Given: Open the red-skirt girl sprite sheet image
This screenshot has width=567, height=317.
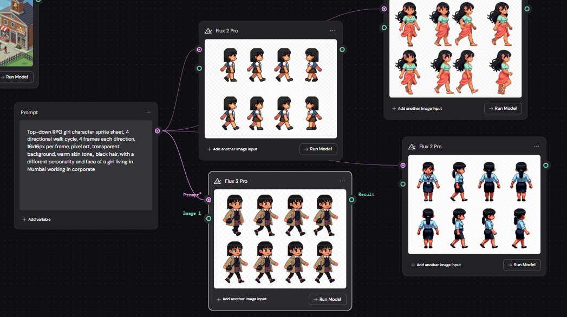Looking at the screenshot, I should 455,49.
